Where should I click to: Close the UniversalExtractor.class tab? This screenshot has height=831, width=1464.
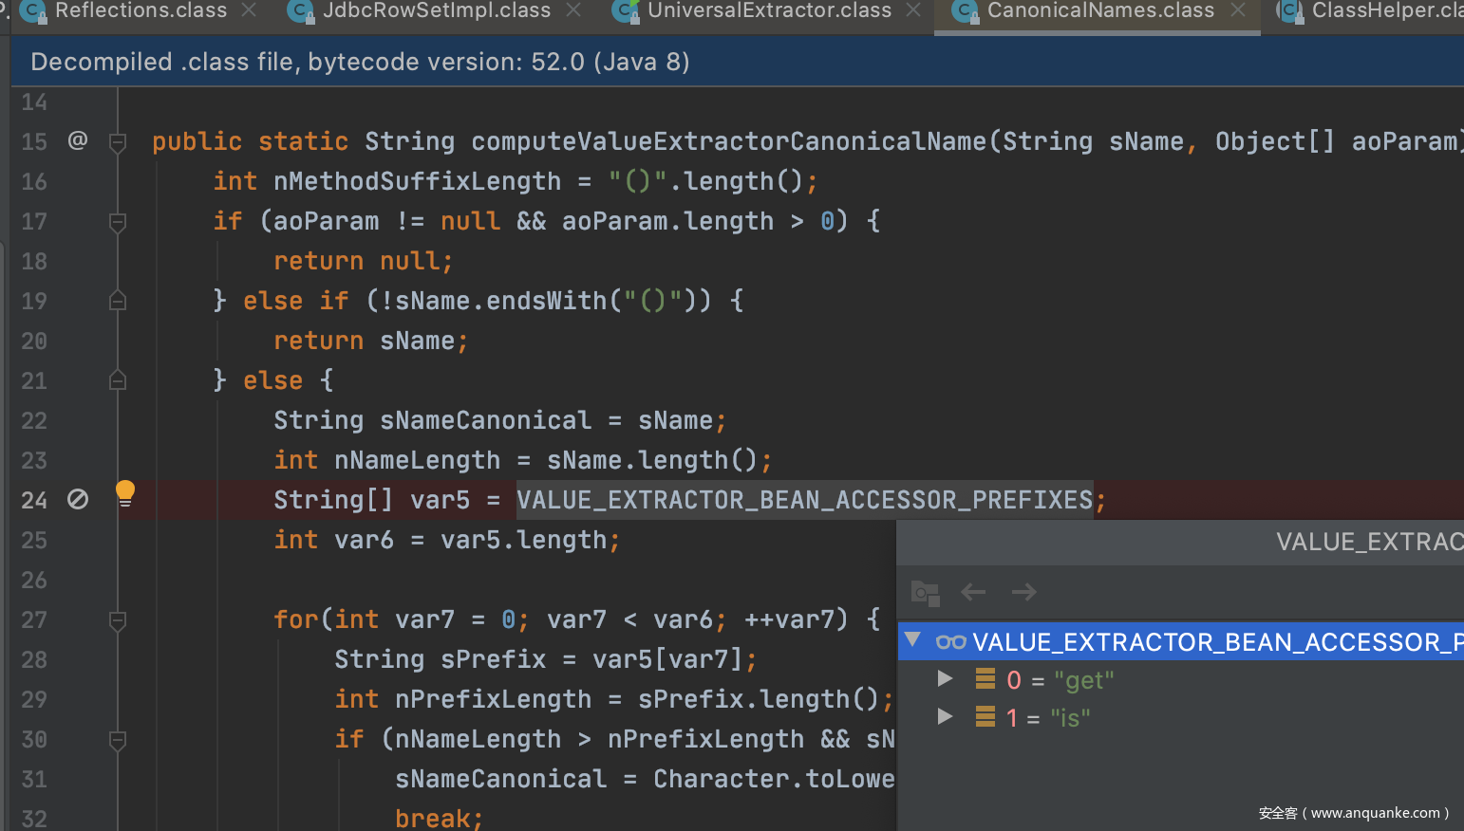coord(913,10)
